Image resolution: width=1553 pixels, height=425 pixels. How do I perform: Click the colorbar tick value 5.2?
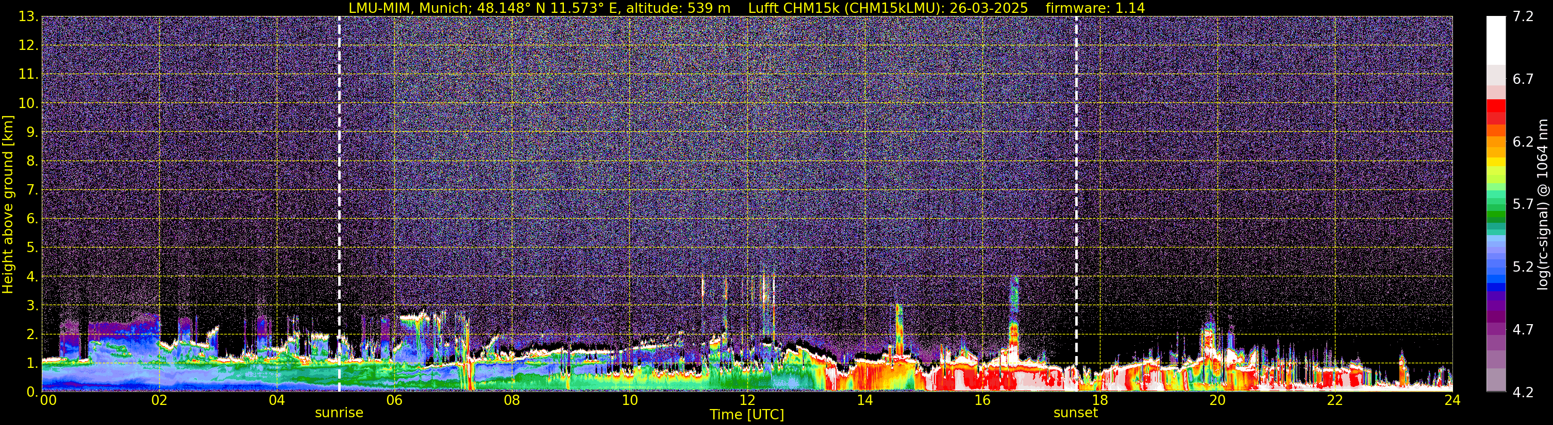click(x=1523, y=267)
